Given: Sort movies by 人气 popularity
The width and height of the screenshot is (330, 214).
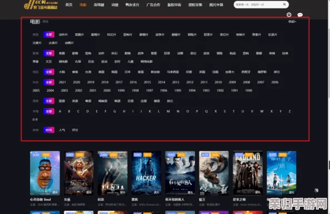Looking at the screenshot, I should 62,130.
